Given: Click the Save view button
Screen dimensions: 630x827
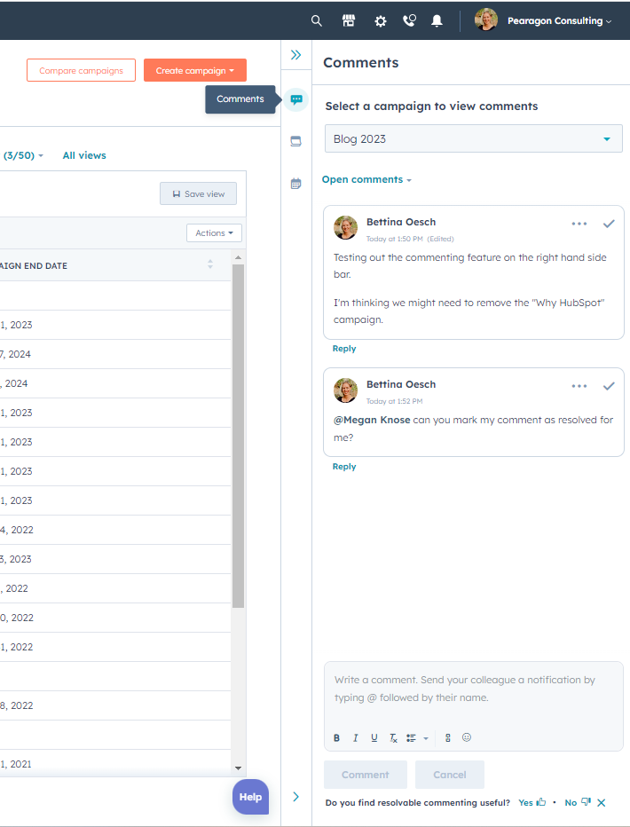Looking at the screenshot, I should (x=198, y=193).
